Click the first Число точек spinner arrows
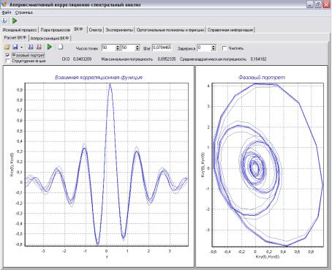The height and width of the screenshot is (270, 332). (118, 48)
